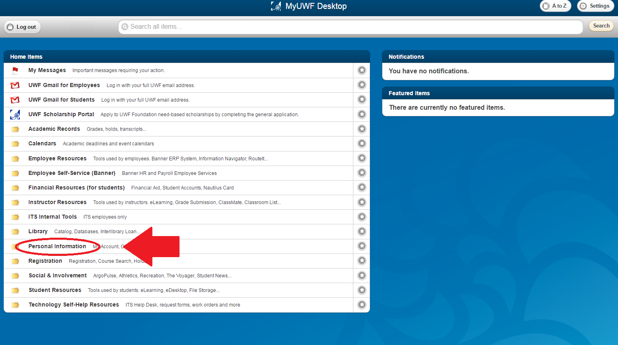
Task: Open the A to Z listing
Action: (555, 6)
